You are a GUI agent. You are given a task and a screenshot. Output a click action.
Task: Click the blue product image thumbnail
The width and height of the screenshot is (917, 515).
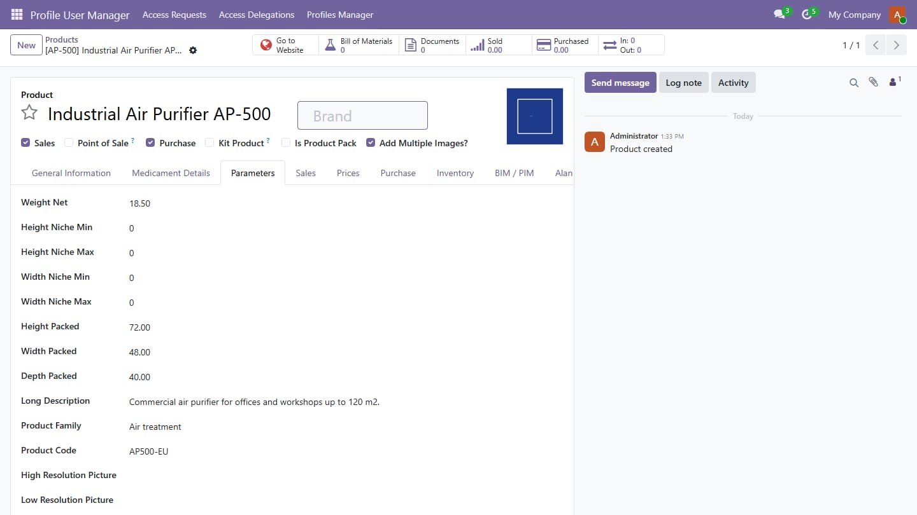[x=535, y=116]
